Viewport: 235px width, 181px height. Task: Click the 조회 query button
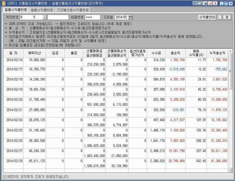pos(224,17)
